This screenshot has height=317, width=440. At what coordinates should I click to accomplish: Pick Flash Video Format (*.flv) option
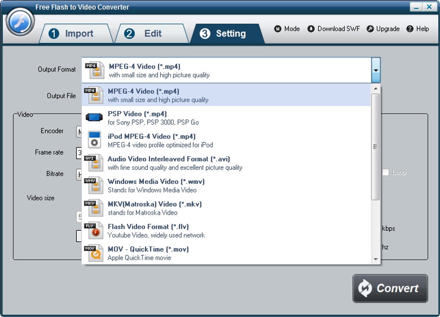pyautogui.click(x=226, y=230)
